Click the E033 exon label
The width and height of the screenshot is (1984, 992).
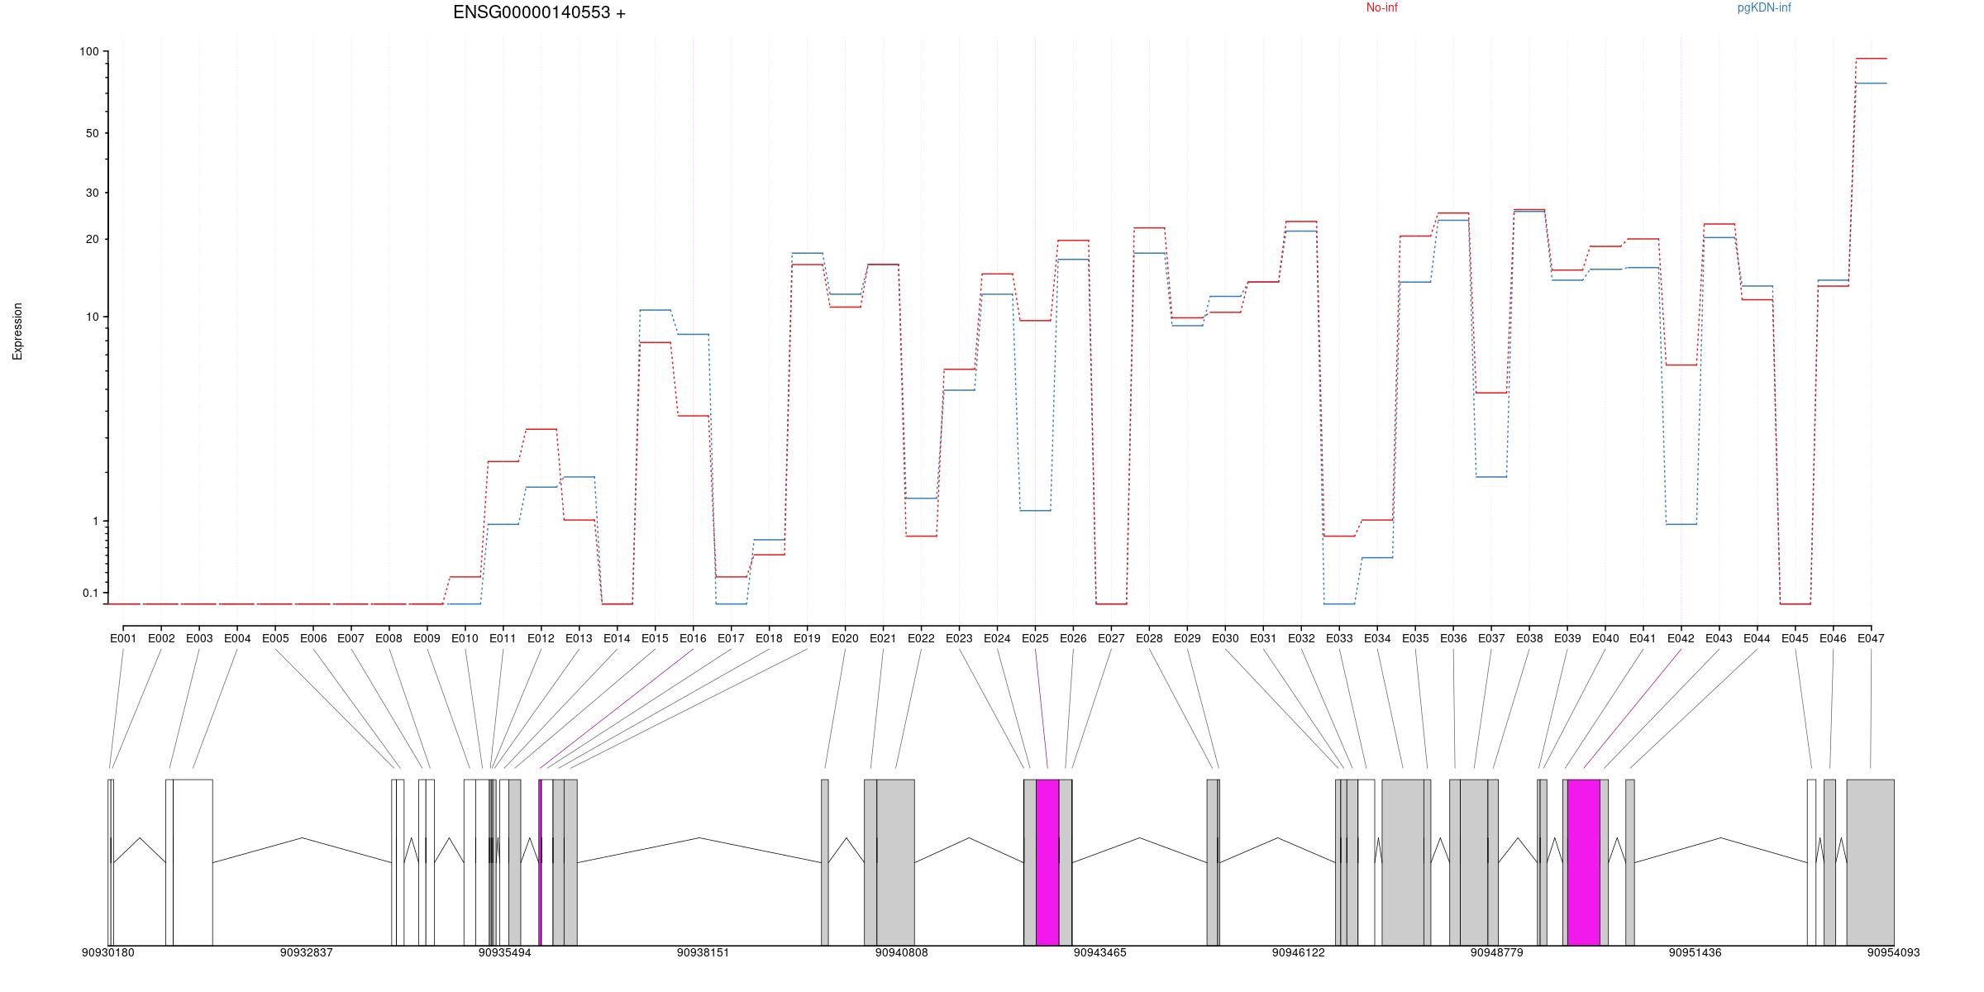[x=1339, y=638]
